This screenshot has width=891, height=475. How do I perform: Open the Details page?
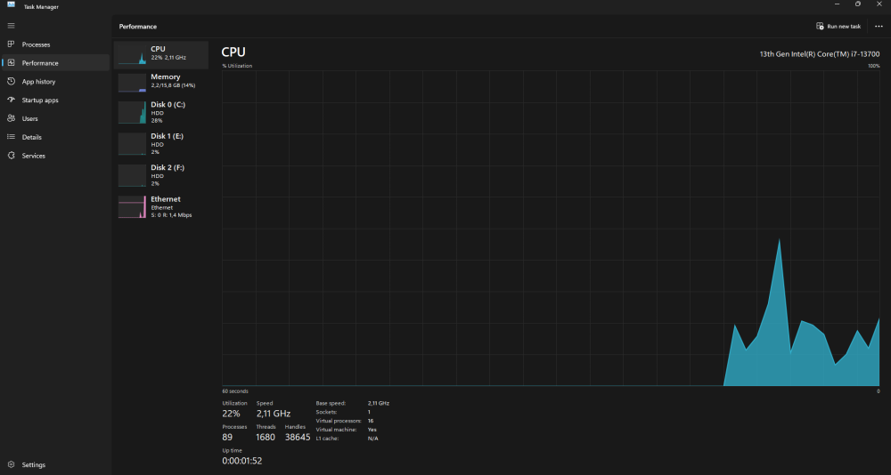[x=55, y=137]
